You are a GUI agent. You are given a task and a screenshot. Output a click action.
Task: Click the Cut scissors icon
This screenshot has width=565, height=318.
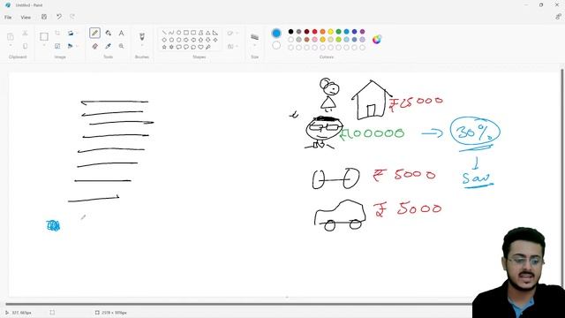tap(25, 34)
